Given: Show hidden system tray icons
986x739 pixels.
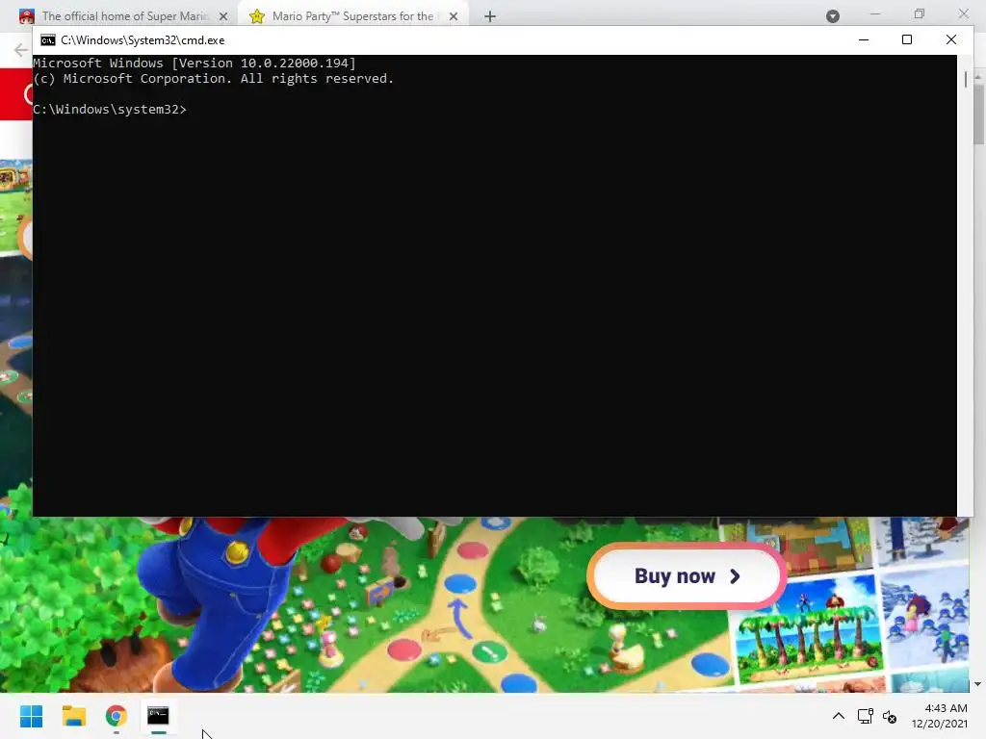Looking at the screenshot, I should pyautogui.click(x=839, y=716).
